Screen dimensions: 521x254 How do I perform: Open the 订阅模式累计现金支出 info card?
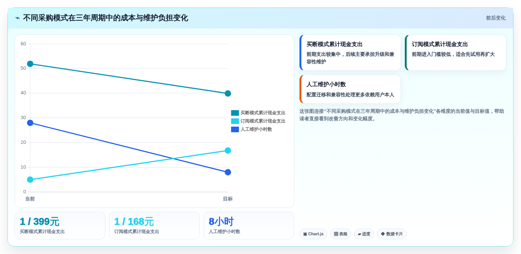pyautogui.click(x=455, y=53)
